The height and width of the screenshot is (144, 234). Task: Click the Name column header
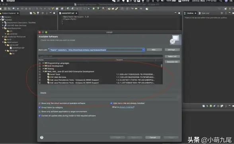click(41, 60)
